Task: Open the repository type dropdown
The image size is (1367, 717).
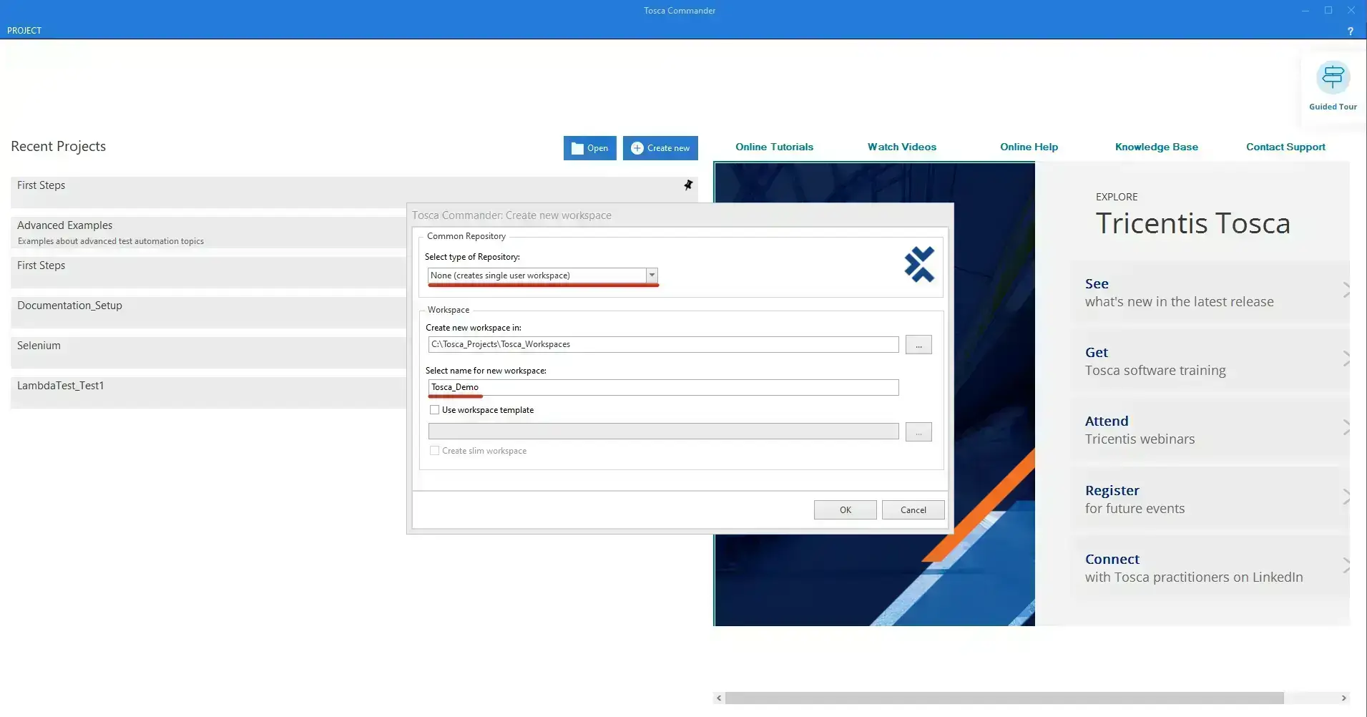Action: 652,275
